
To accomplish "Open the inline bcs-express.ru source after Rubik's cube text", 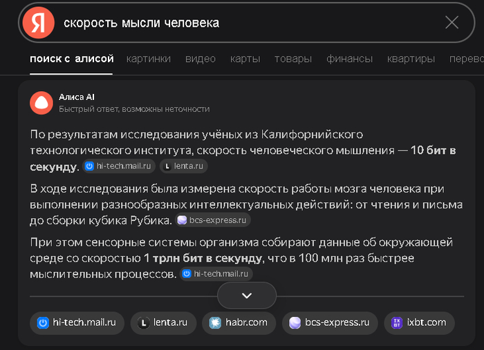I will (213, 220).
